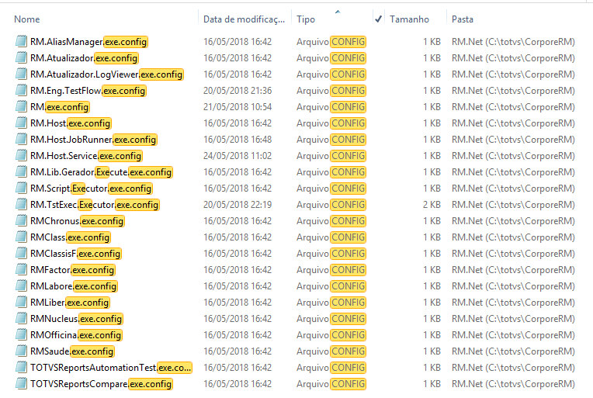The height and width of the screenshot is (398, 593).
Task: Click the 1 KB size of RMLabore.exe.config
Action: coord(432,286)
